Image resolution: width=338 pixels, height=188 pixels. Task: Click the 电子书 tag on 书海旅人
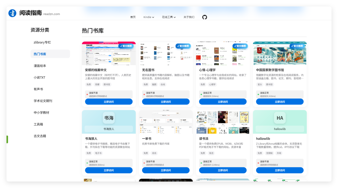pyautogui.click(x=98, y=153)
